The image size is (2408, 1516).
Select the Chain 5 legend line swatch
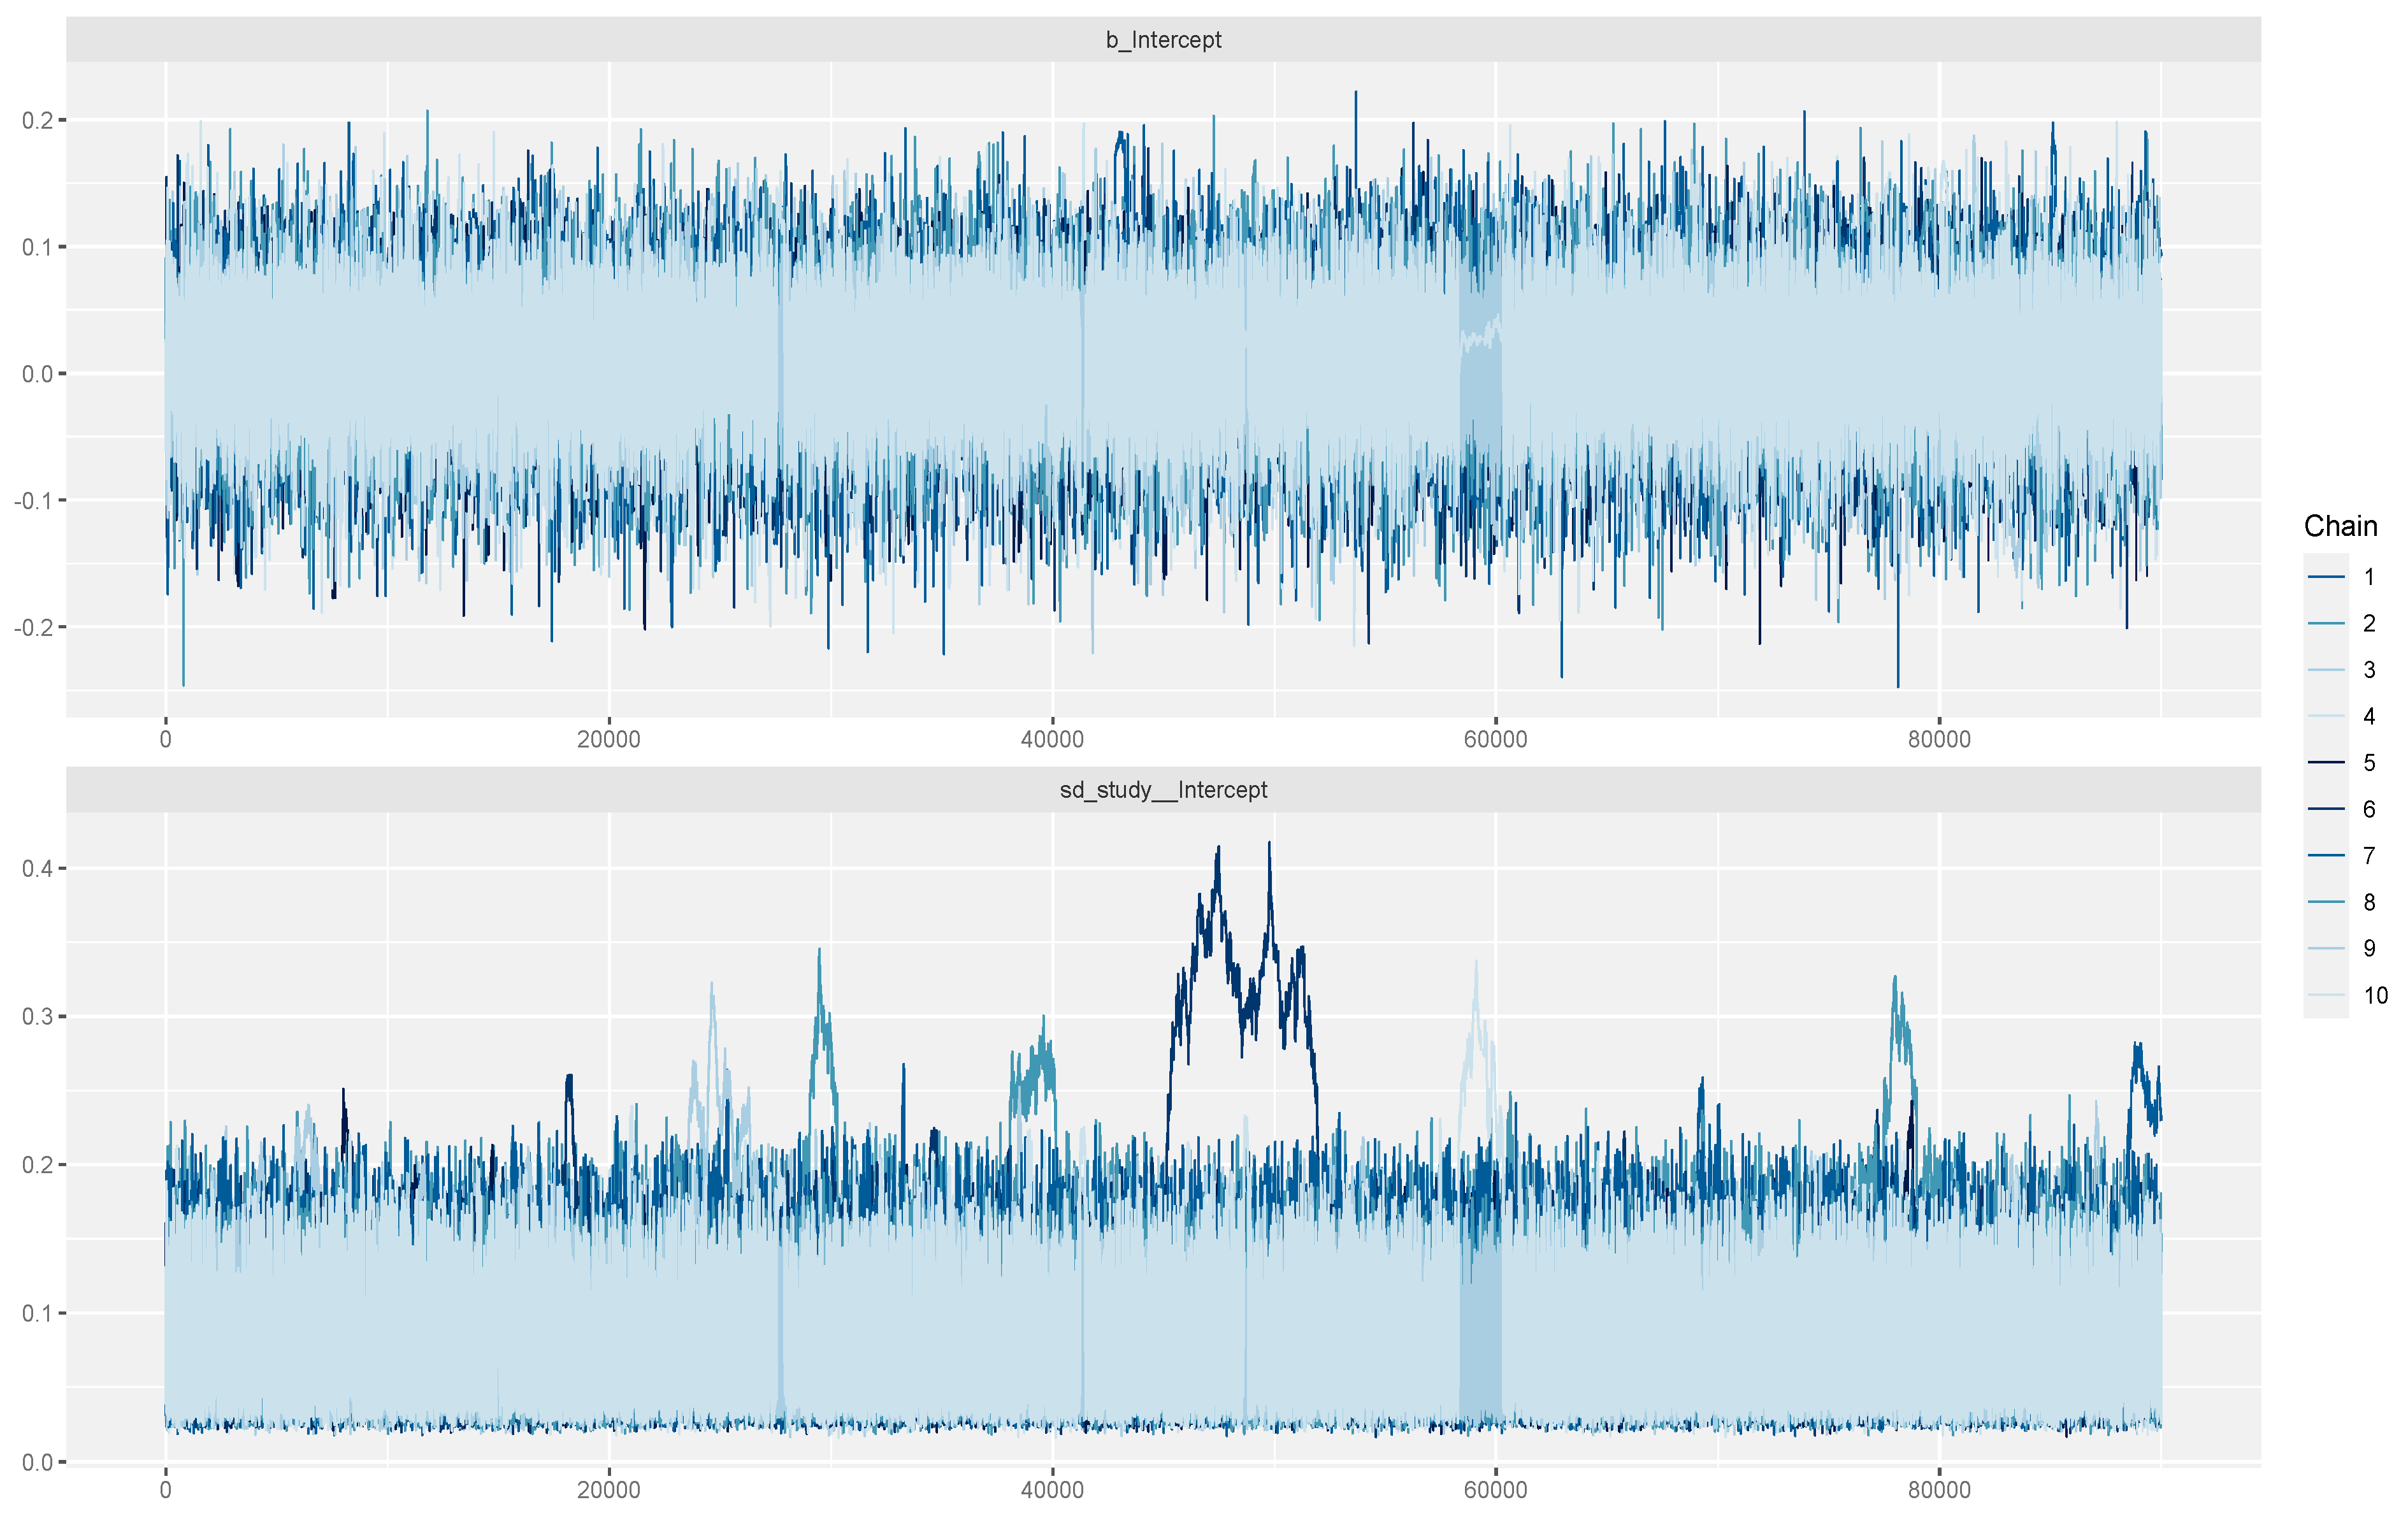click(x=2326, y=763)
